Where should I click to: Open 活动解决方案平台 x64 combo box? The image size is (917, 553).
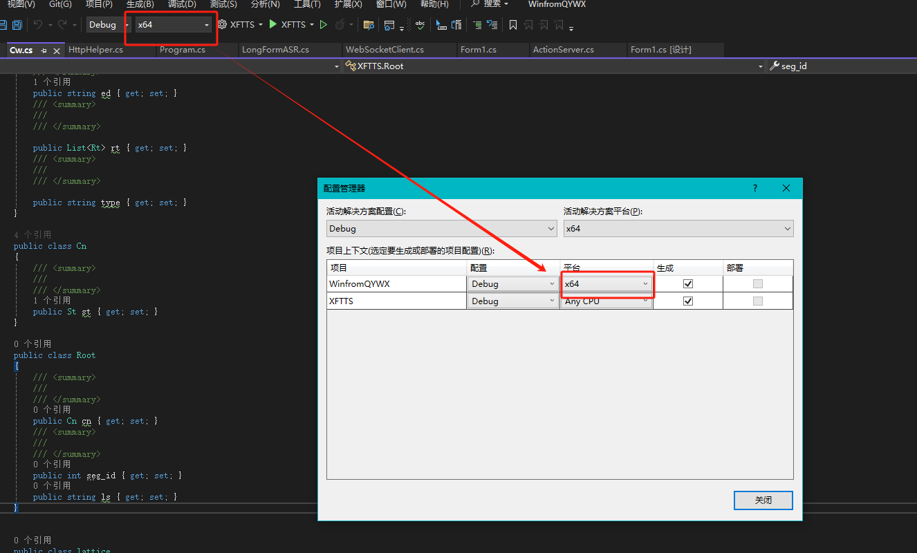click(x=678, y=228)
